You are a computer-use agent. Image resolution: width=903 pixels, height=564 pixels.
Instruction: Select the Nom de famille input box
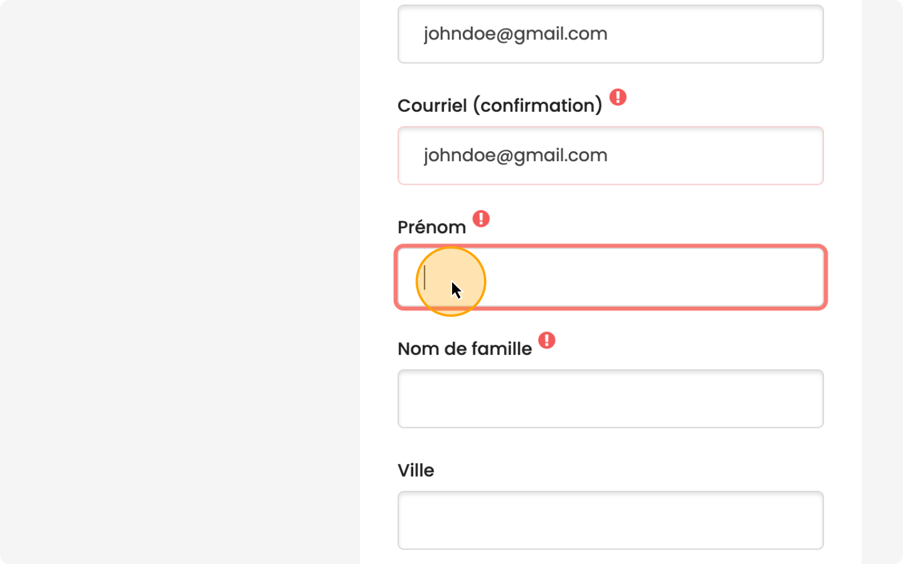[610, 399]
